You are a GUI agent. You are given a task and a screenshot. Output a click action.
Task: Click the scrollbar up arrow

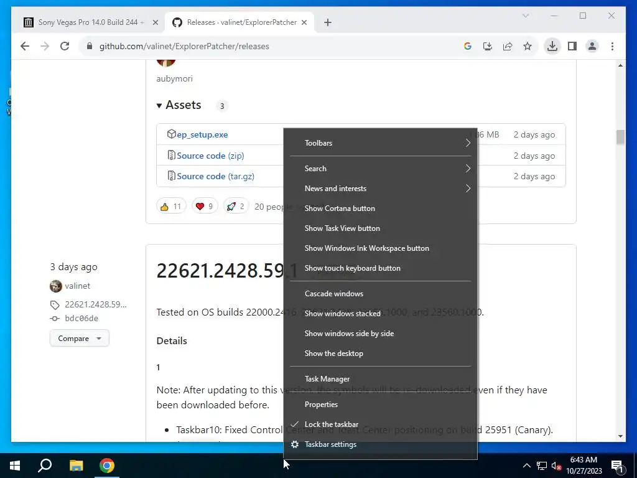point(620,65)
